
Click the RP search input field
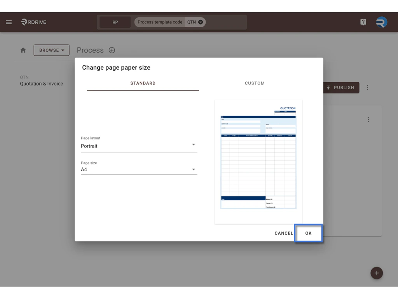115,22
